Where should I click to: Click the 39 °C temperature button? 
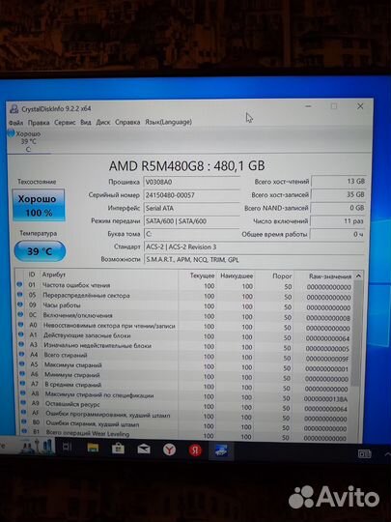click(40, 251)
